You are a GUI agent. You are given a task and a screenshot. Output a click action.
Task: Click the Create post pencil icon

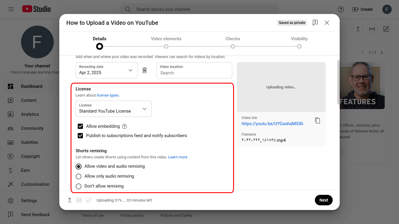[386, 29]
